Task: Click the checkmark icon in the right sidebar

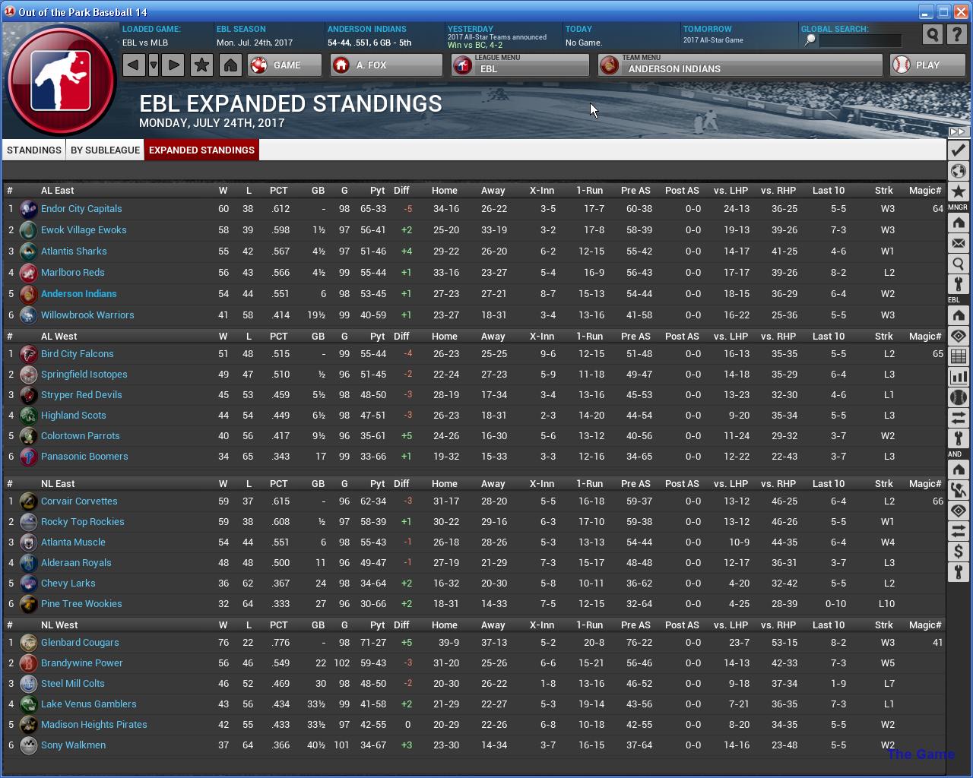Action: [958, 150]
